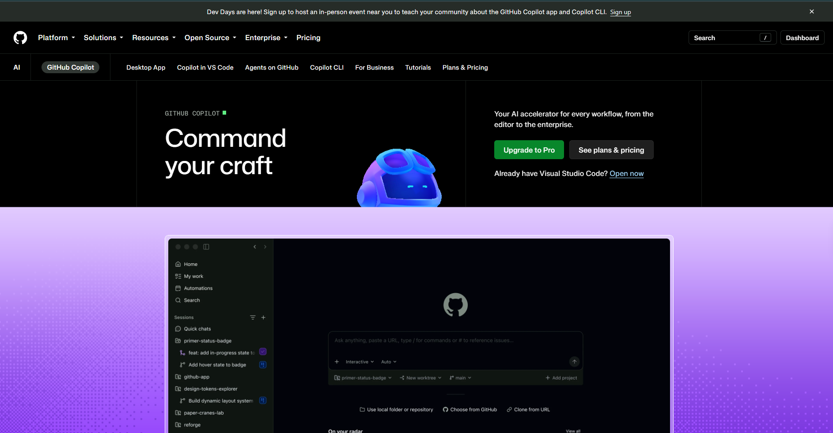Image resolution: width=833 pixels, height=433 pixels.
Task: Click the Sessions filter icon
Action: [x=253, y=317]
